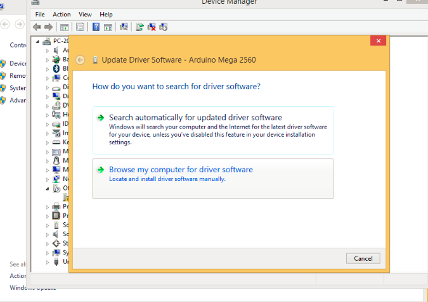Select the Human Interface Devices icon in tree
428x302 pixels.
tap(56, 115)
